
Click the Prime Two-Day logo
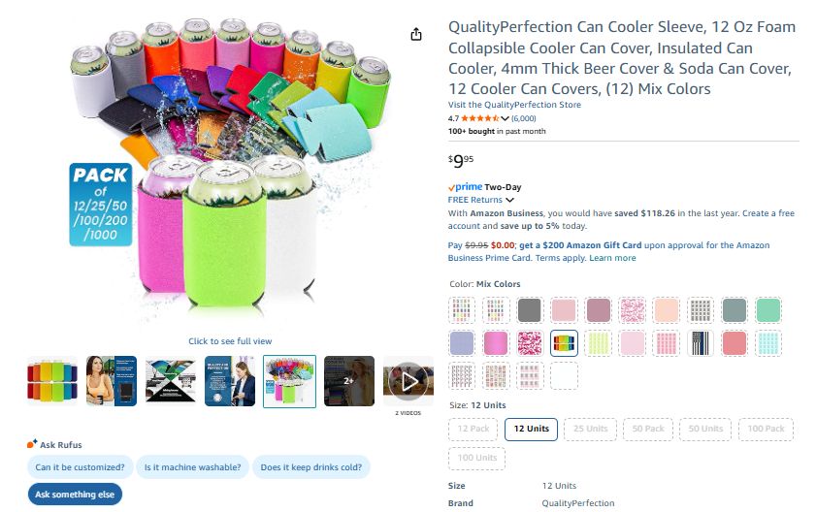coord(465,187)
